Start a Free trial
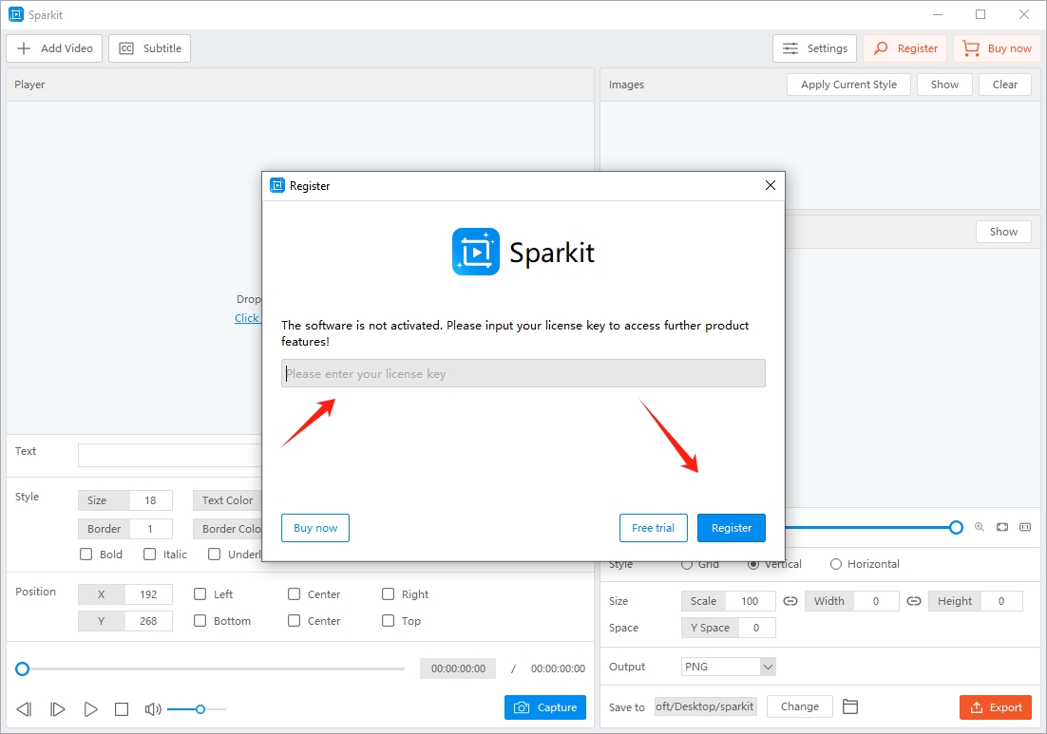 pyautogui.click(x=653, y=527)
